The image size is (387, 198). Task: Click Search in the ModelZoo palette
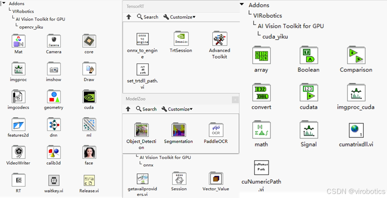point(146,109)
